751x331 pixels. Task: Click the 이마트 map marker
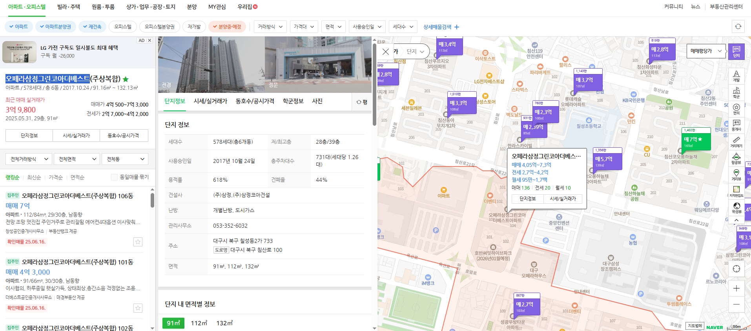point(443,193)
